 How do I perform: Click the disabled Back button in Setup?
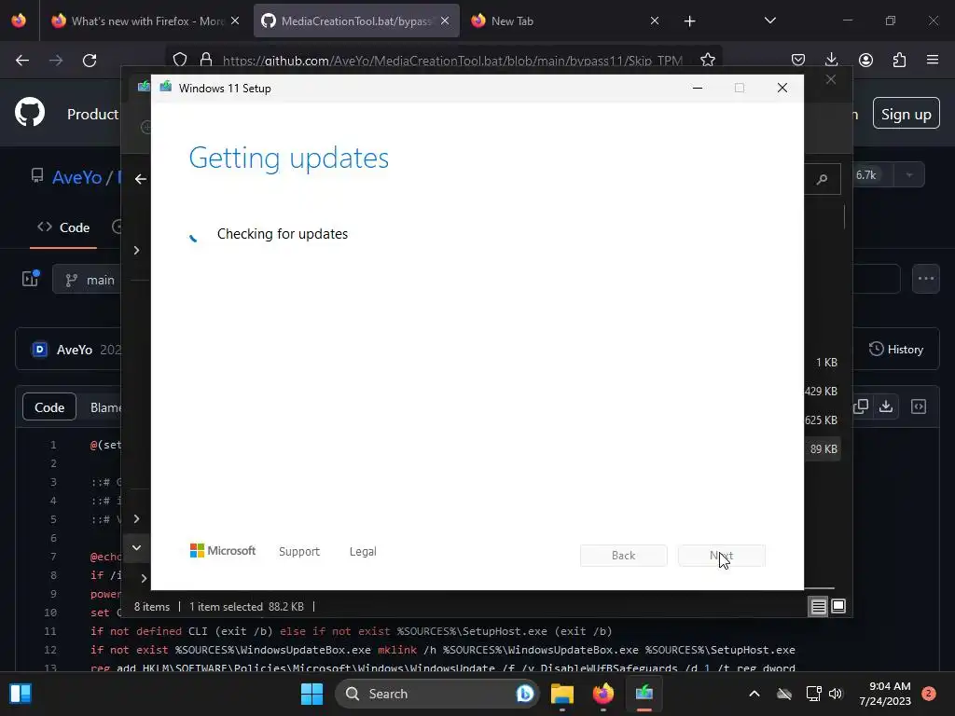click(624, 556)
